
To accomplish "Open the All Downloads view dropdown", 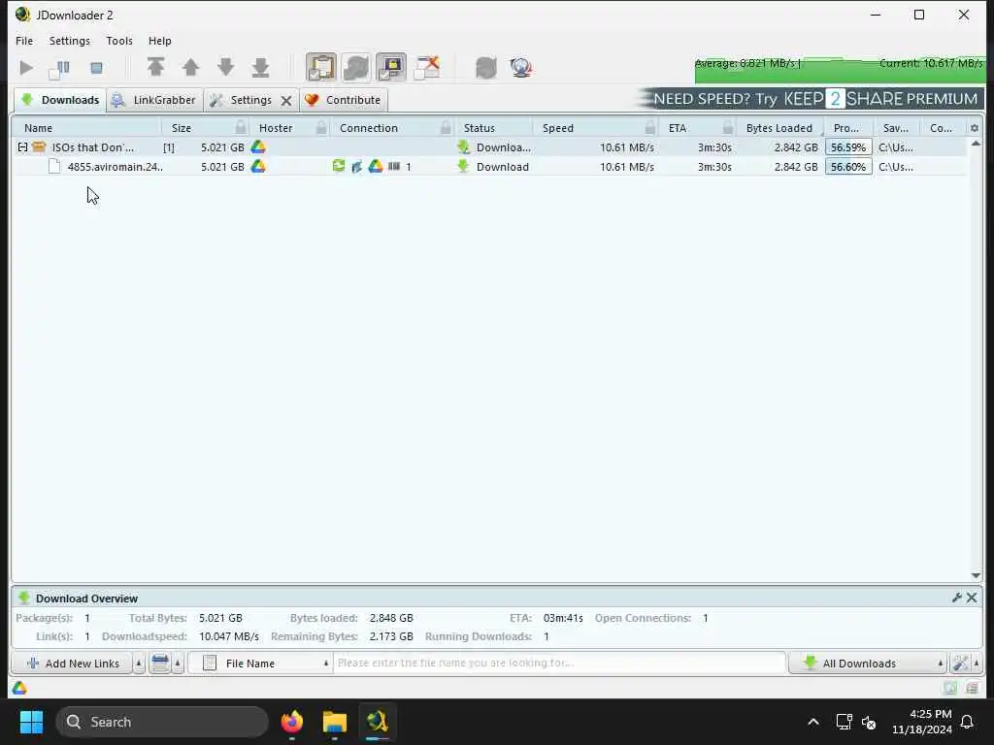I will point(868,664).
